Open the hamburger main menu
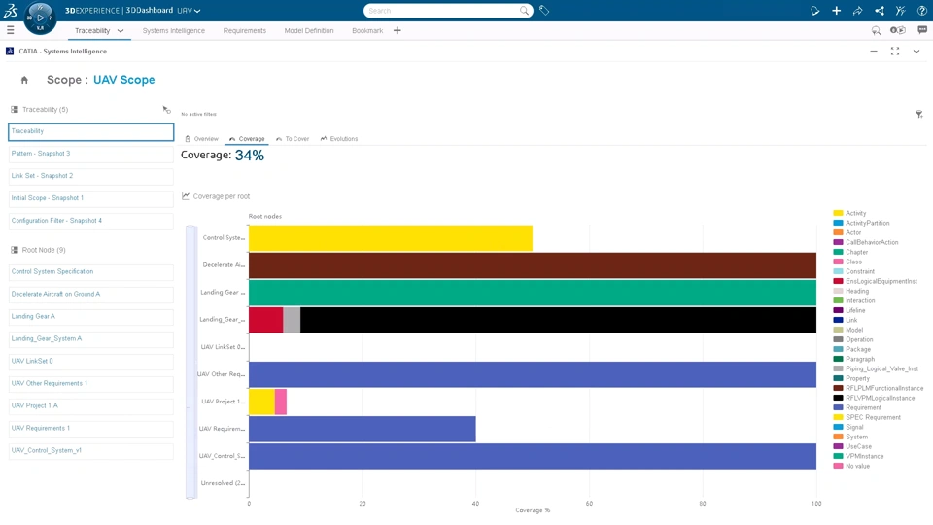The height and width of the screenshot is (525, 933). point(10,30)
